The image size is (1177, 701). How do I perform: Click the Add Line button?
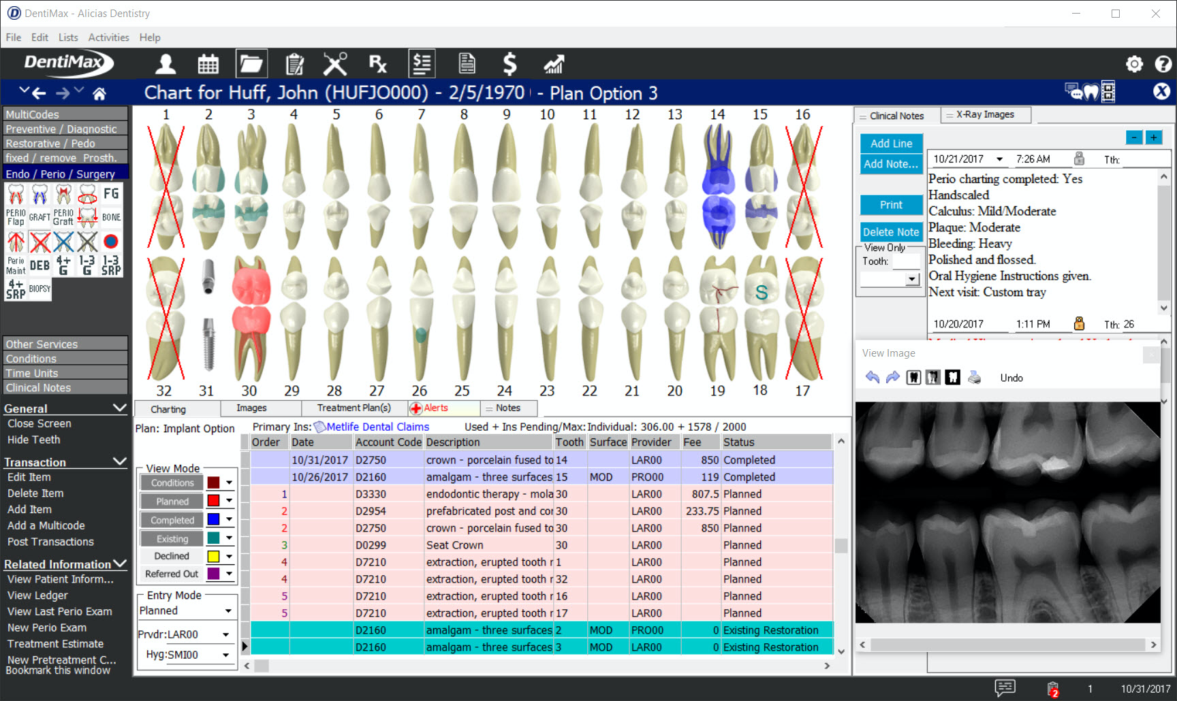point(890,144)
